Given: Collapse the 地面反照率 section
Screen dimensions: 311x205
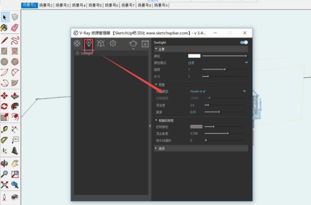Looking at the screenshot, I should pos(156,120).
